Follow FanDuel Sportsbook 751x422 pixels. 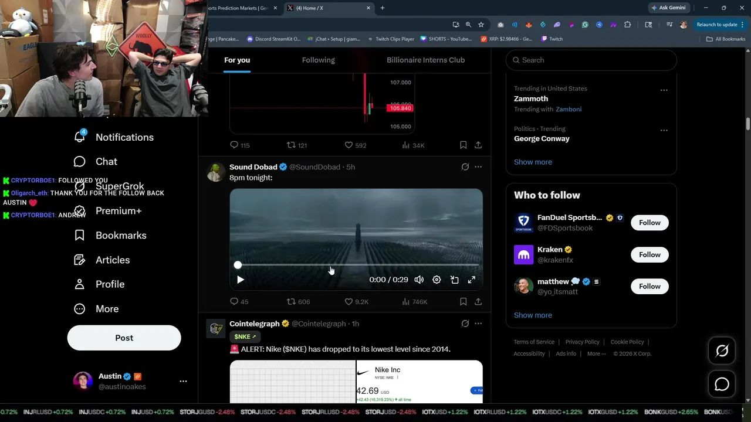[649, 223]
